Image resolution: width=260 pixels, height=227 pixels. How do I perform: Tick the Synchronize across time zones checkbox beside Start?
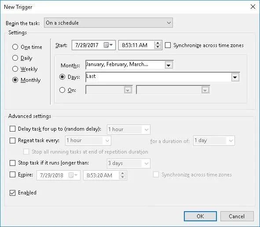click(x=168, y=45)
